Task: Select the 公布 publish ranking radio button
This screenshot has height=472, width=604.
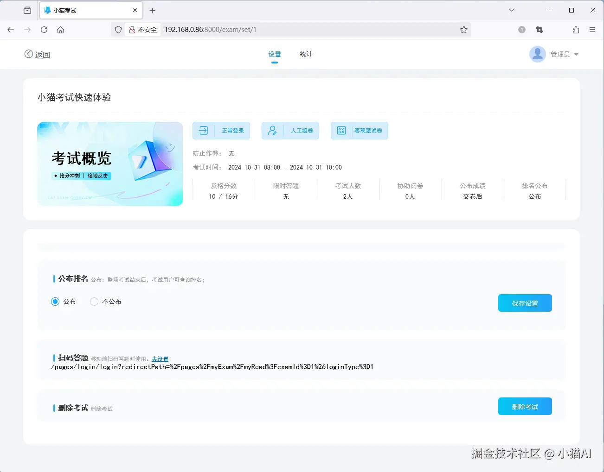Action: [55, 301]
